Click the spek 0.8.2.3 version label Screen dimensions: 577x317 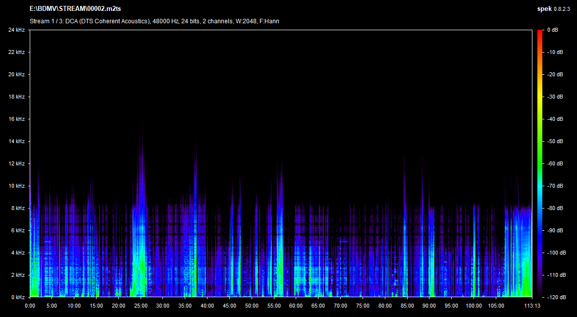(554, 9)
